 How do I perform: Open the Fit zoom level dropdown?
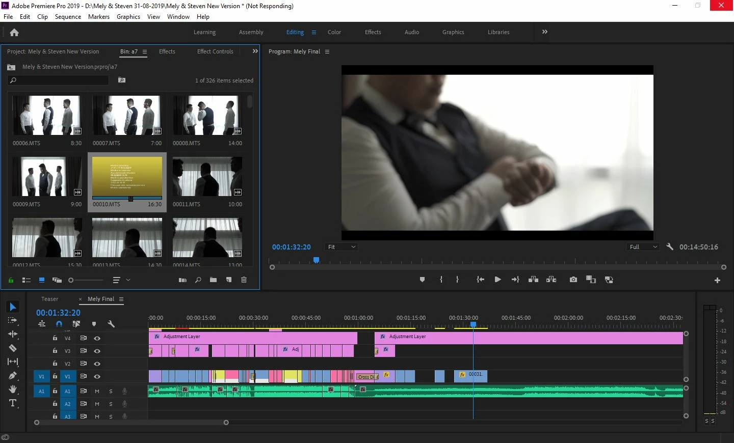(342, 247)
